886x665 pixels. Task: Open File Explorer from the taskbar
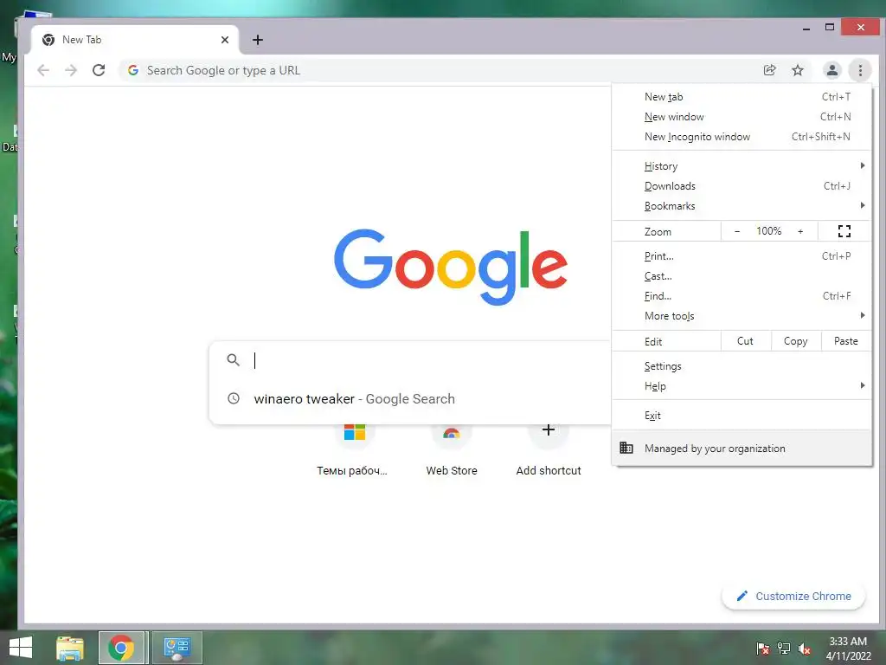tap(70, 648)
